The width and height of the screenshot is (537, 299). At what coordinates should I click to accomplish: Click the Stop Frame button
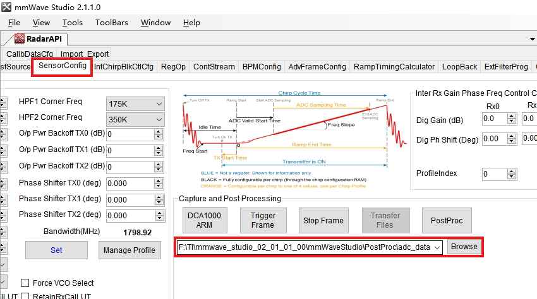[x=323, y=220]
